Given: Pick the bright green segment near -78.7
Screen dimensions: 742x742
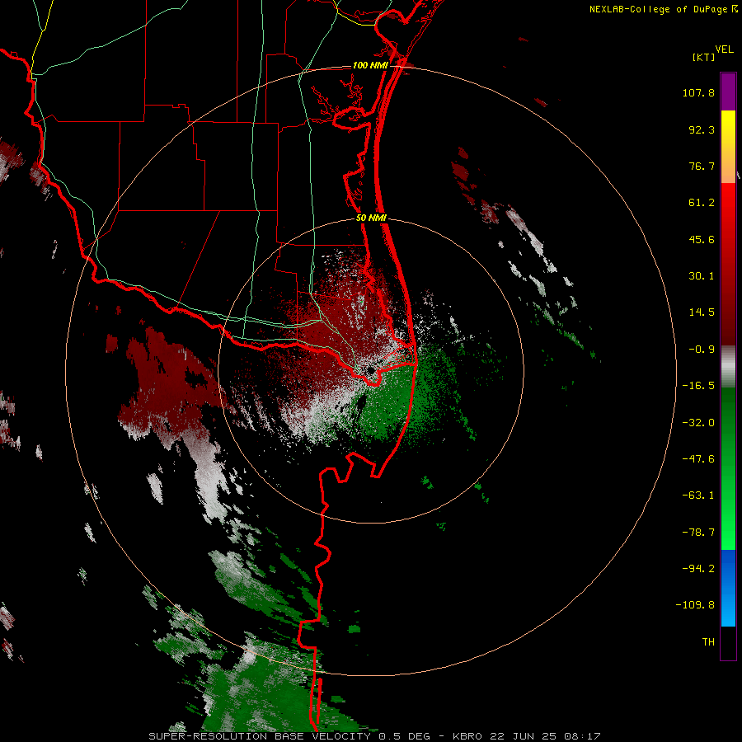Looking at the screenshot, I should click(x=728, y=533).
